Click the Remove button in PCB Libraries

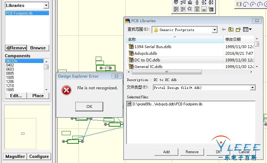192,152
